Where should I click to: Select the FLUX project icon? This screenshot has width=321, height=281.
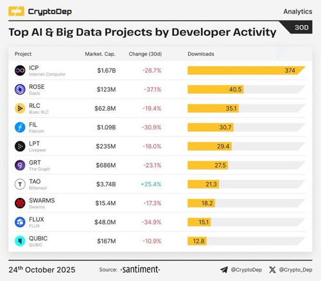point(20,222)
